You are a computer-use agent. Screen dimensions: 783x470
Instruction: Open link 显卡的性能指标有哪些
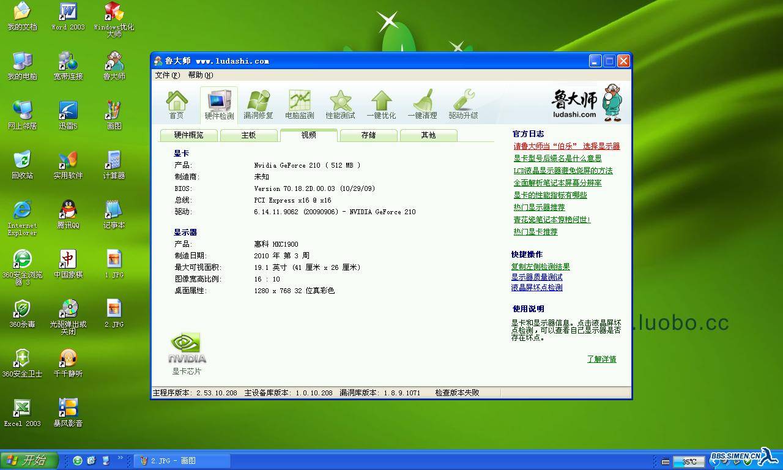(550, 195)
